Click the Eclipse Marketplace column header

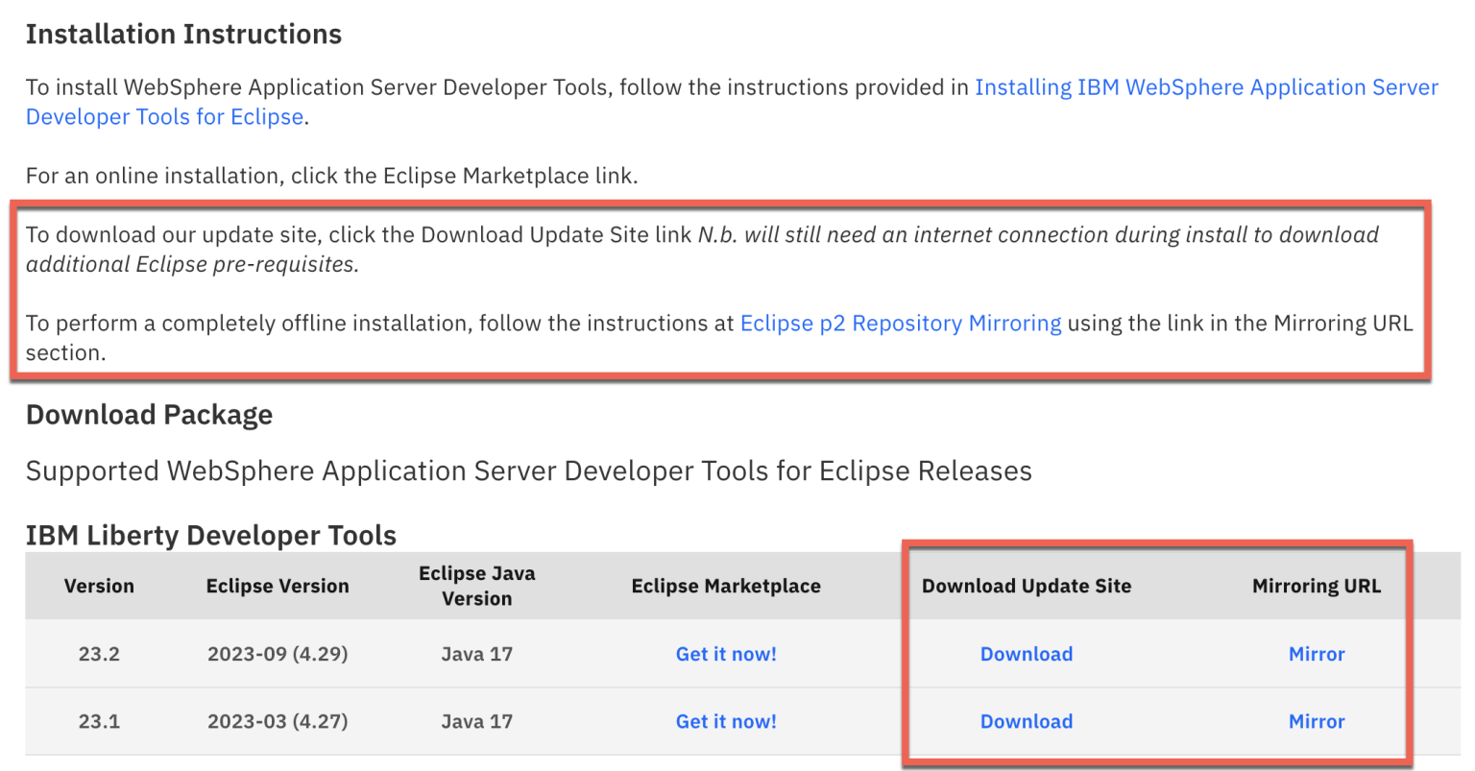(x=726, y=586)
